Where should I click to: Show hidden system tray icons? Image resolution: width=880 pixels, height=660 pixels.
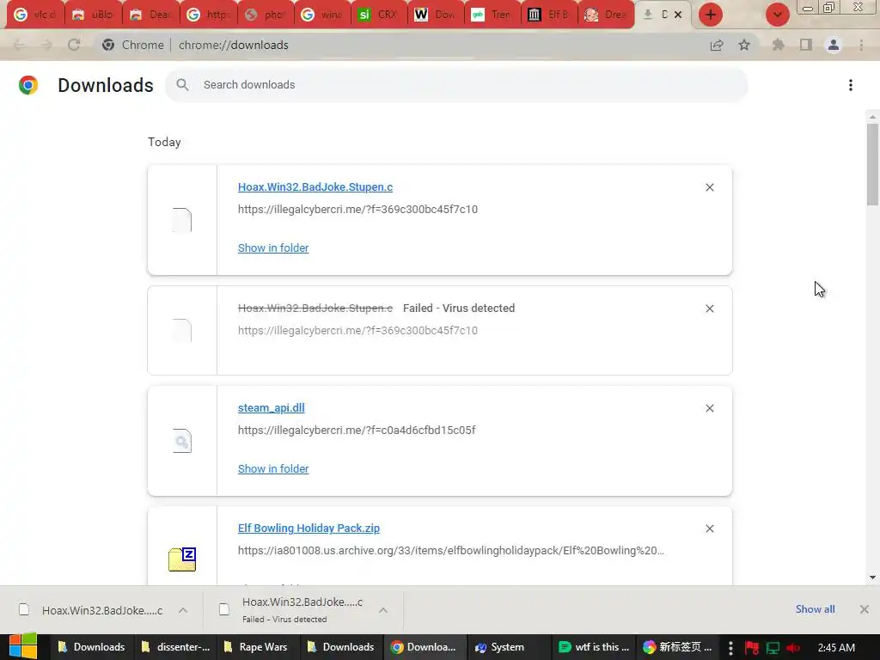(730, 648)
